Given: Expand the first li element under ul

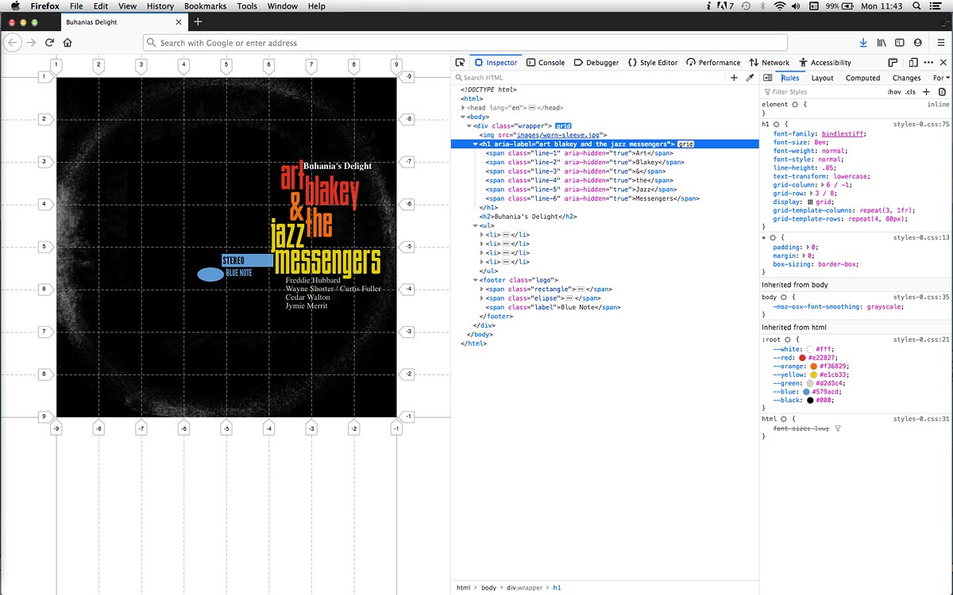Looking at the screenshot, I should (x=480, y=234).
